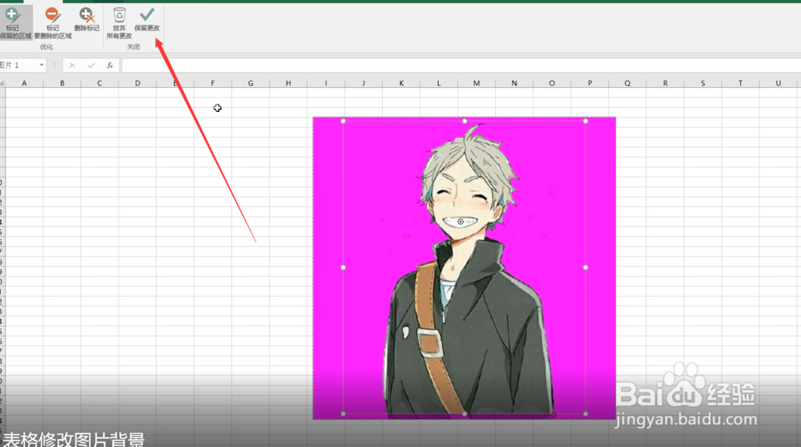Select column K header

[x=401, y=83]
